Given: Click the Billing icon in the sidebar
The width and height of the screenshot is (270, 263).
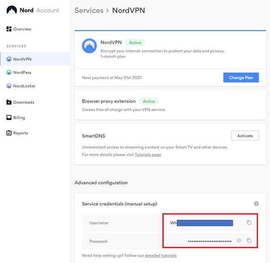Looking at the screenshot, I should coord(9,118).
